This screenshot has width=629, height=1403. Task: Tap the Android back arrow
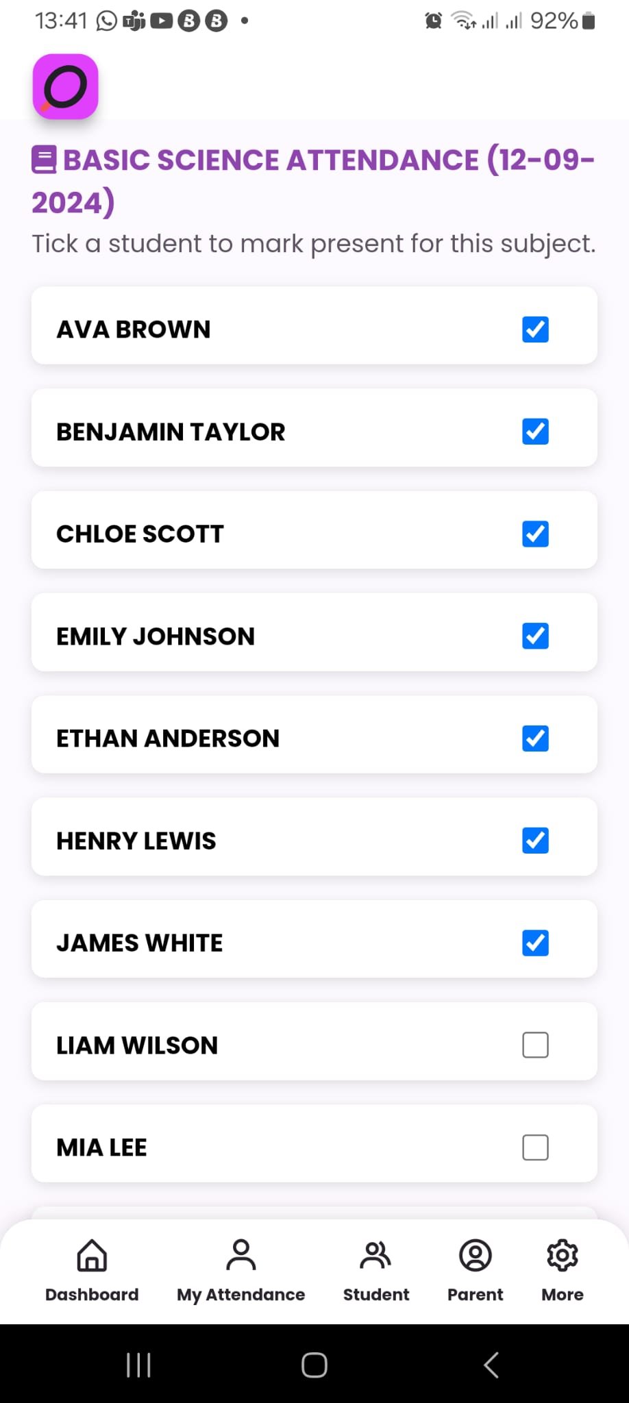click(491, 1365)
